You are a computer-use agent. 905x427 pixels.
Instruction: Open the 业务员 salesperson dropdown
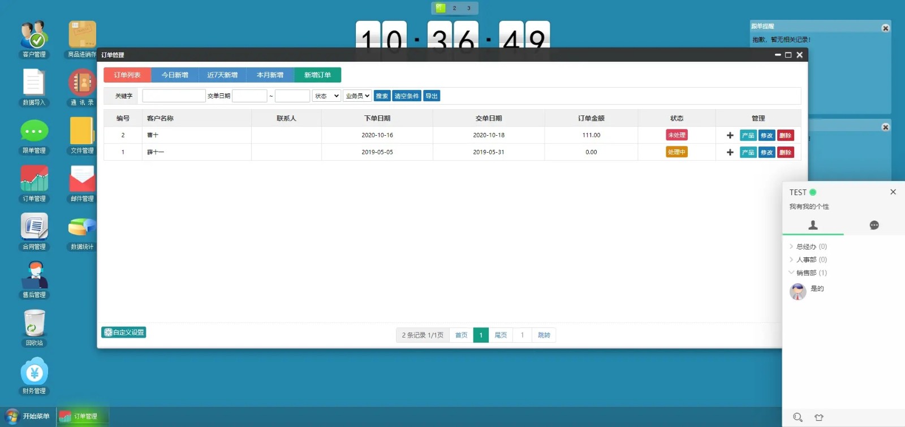[x=357, y=96]
